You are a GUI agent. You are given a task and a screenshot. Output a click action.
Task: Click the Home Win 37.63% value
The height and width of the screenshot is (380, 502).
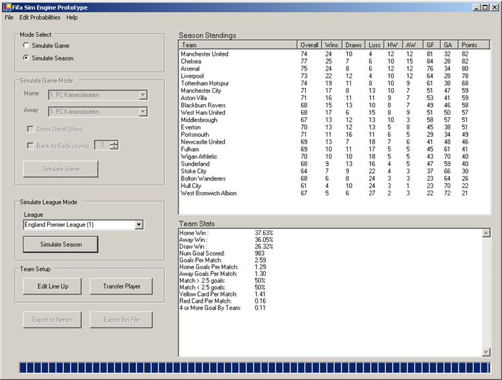(264, 233)
